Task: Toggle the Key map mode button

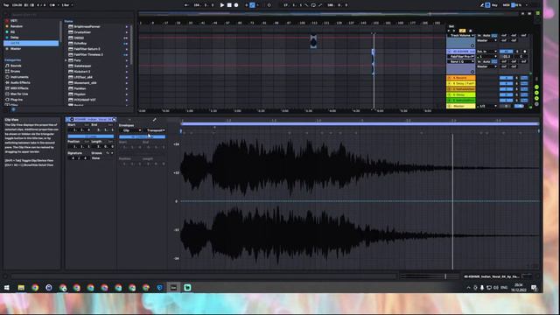Action: [494, 5]
